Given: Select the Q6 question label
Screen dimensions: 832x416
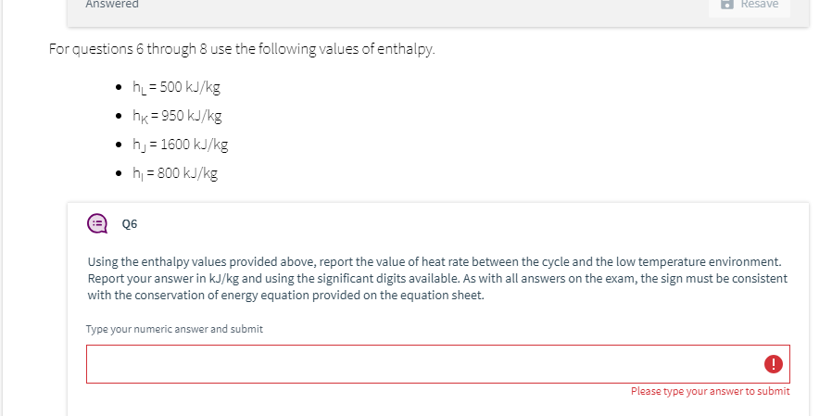Looking at the screenshot, I should pos(130,224).
